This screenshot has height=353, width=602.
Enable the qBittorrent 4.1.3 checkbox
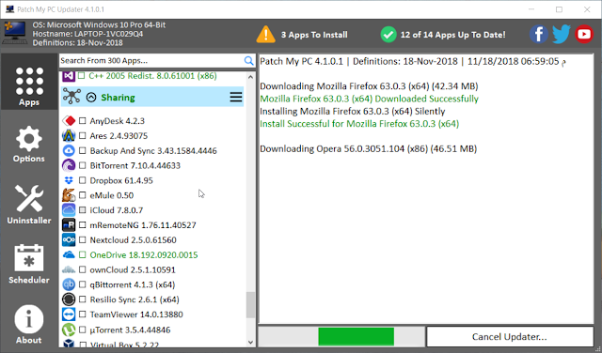(82, 284)
